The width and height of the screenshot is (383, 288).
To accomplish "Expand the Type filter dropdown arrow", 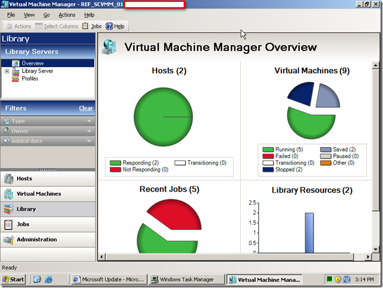I will pos(89,121).
